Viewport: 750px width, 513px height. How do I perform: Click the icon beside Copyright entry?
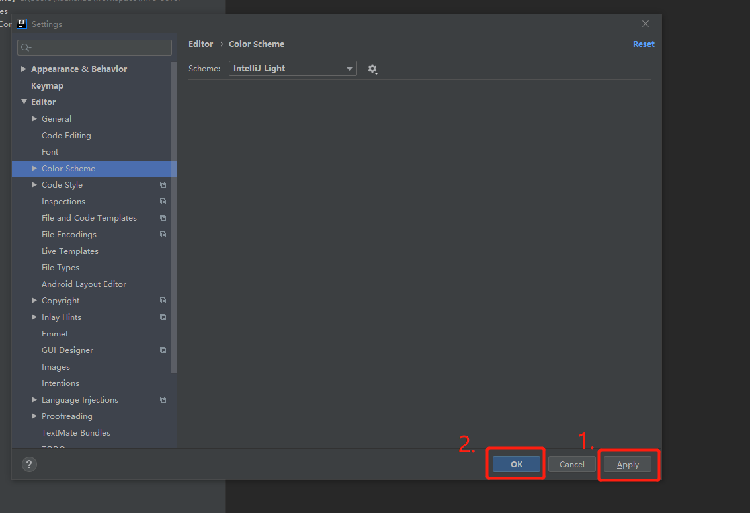coord(163,300)
